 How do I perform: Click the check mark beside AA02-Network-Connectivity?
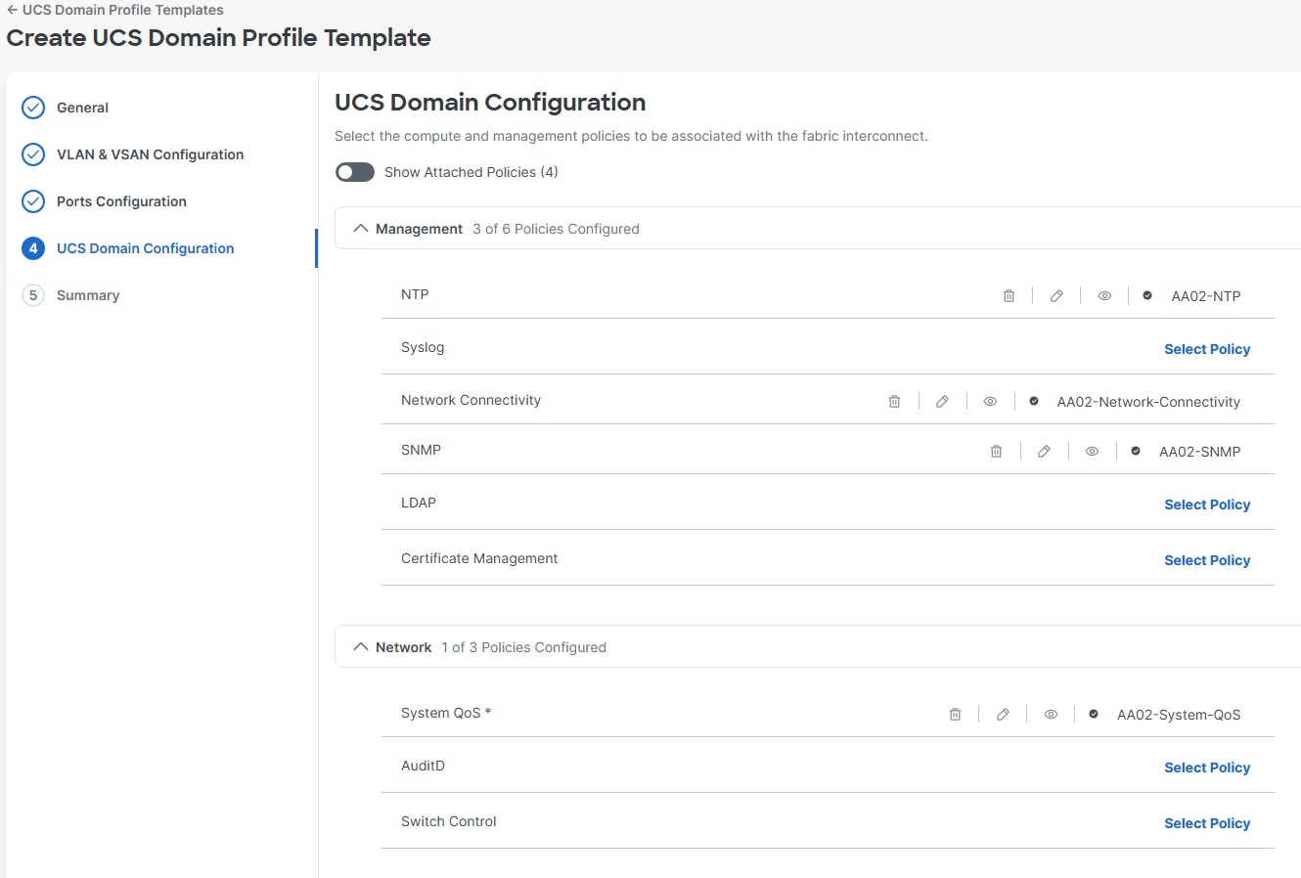(x=1034, y=401)
